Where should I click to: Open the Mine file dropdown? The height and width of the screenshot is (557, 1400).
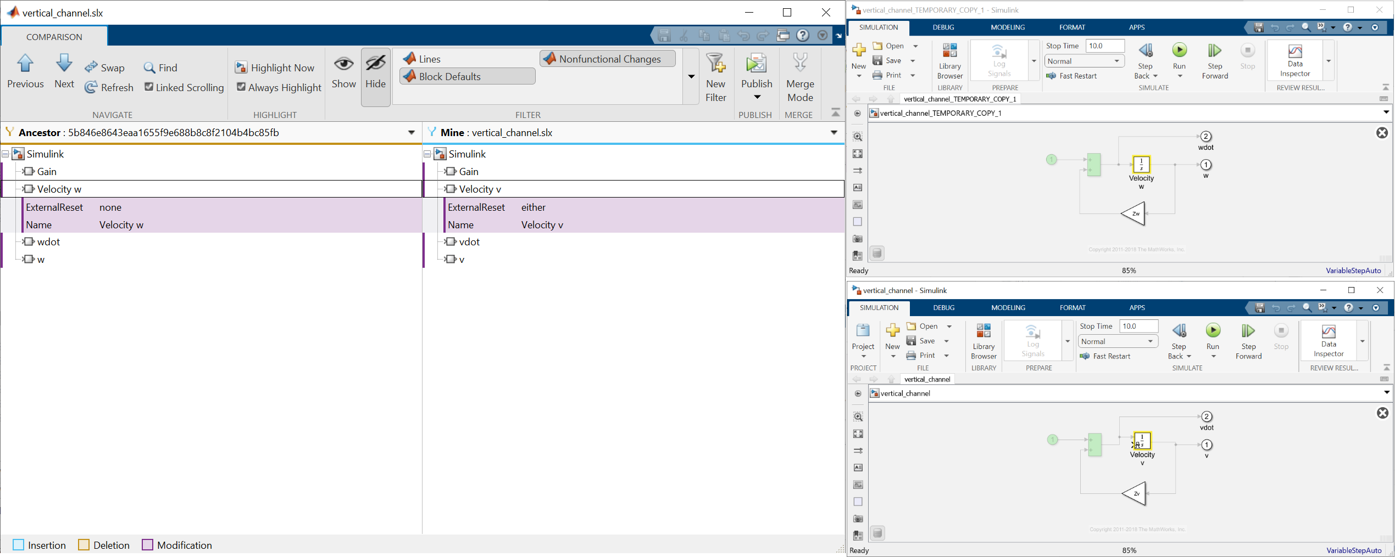[x=834, y=132]
